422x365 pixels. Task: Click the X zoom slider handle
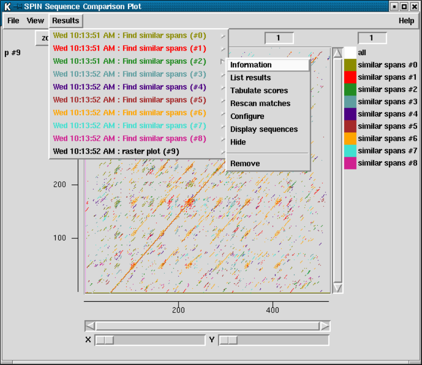click(x=105, y=340)
